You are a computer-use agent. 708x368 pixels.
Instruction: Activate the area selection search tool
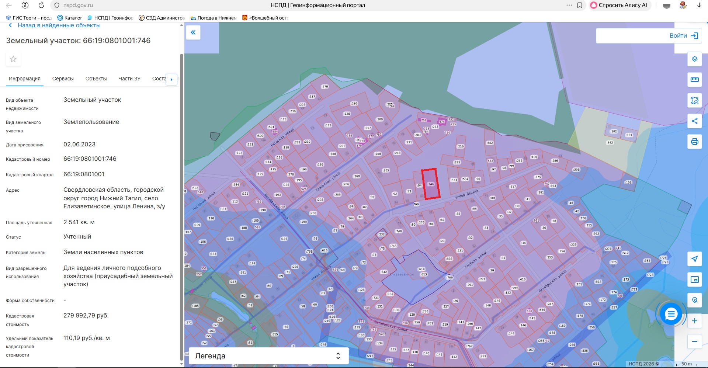(x=694, y=100)
